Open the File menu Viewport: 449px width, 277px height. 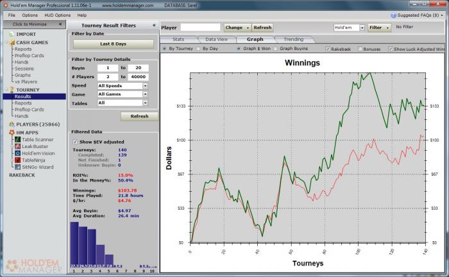[x=12, y=15]
